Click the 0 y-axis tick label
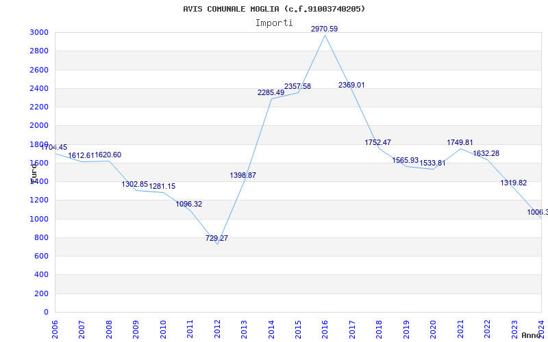This screenshot has height=342, width=548. pos(46,312)
